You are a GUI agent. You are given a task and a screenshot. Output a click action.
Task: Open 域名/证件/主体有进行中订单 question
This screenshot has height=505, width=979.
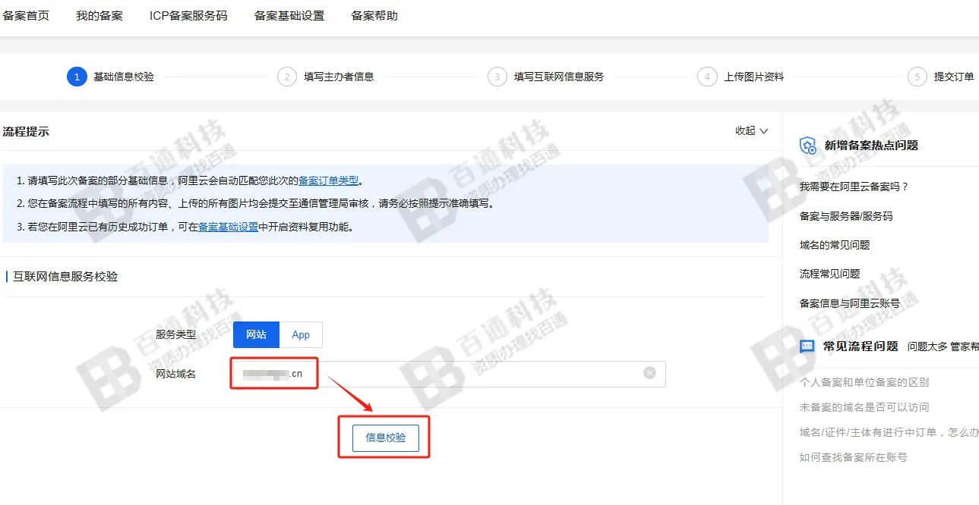[889, 432]
